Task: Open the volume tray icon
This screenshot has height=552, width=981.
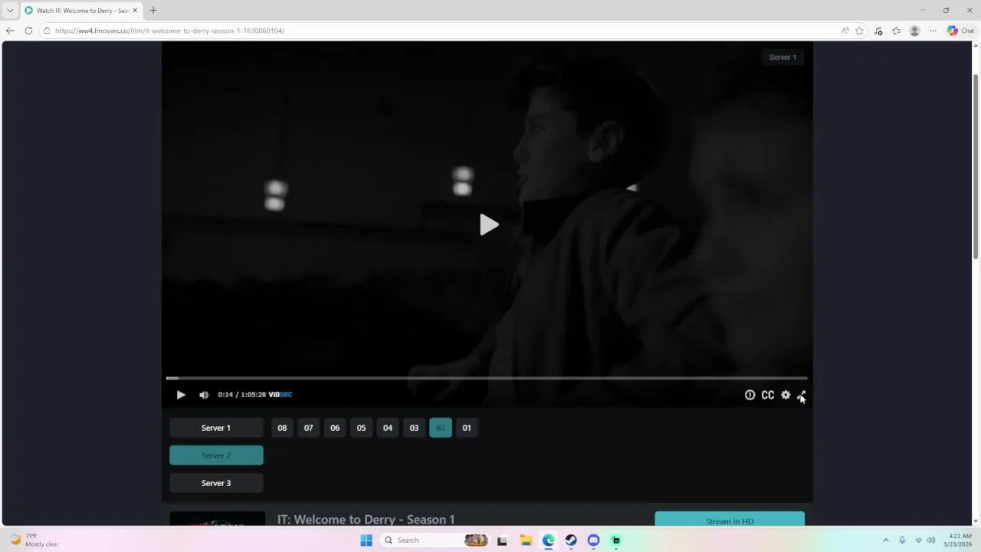Action: pyautogui.click(x=931, y=540)
